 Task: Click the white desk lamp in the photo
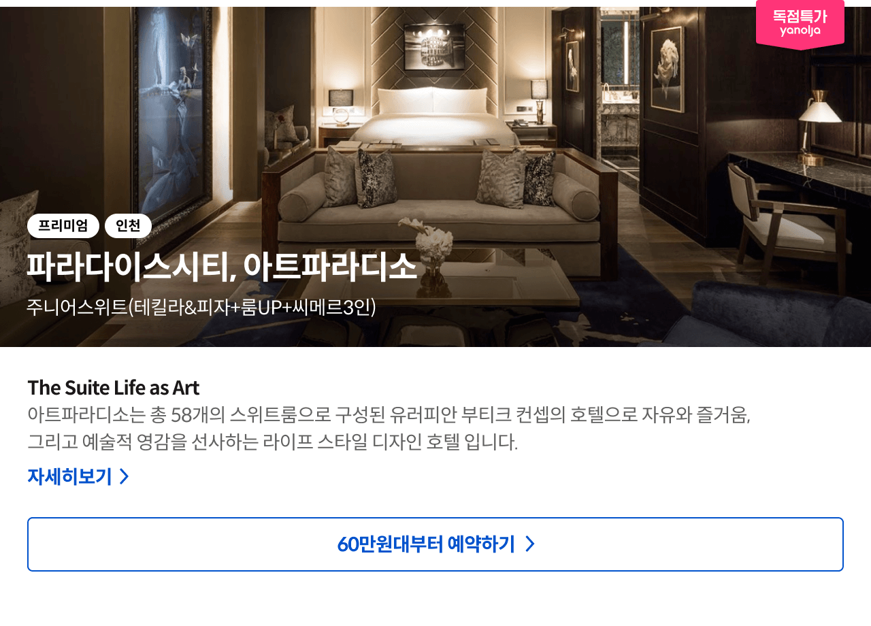(x=820, y=128)
